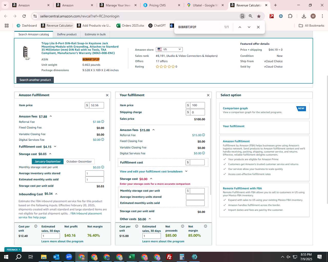Screen dimensions: 328x262
Task: Open FBA Inbound placement service fee help link
Action: tap(60, 215)
